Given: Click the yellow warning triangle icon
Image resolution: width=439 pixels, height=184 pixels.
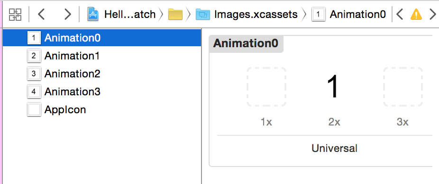Looking at the screenshot, I should click(416, 14).
